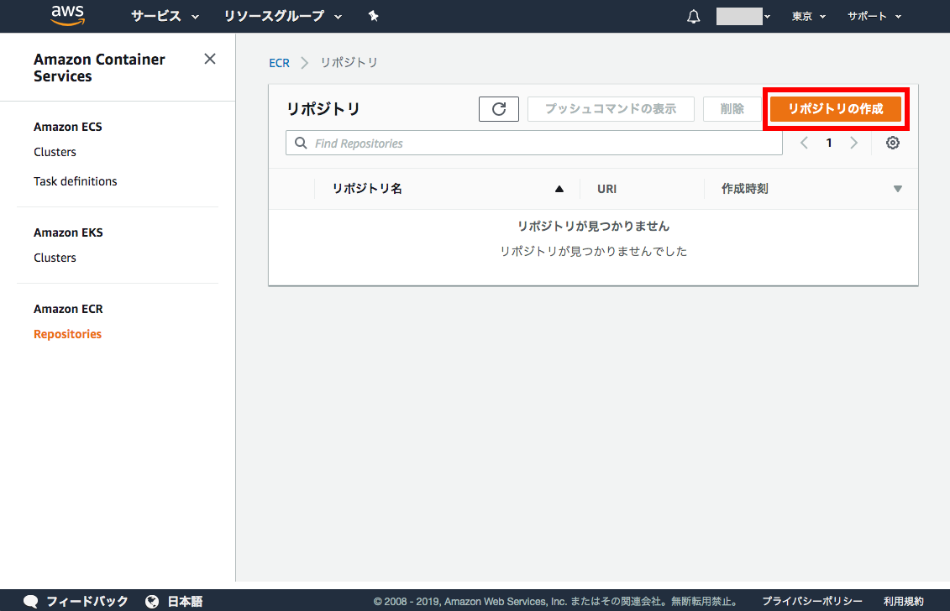The width and height of the screenshot is (950, 611).
Task: Open the サービス menu
Action: tap(165, 16)
